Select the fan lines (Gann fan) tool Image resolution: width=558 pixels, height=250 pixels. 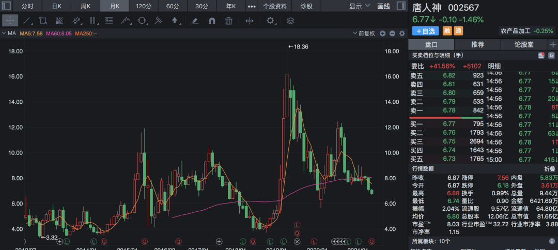(x=59, y=21)
